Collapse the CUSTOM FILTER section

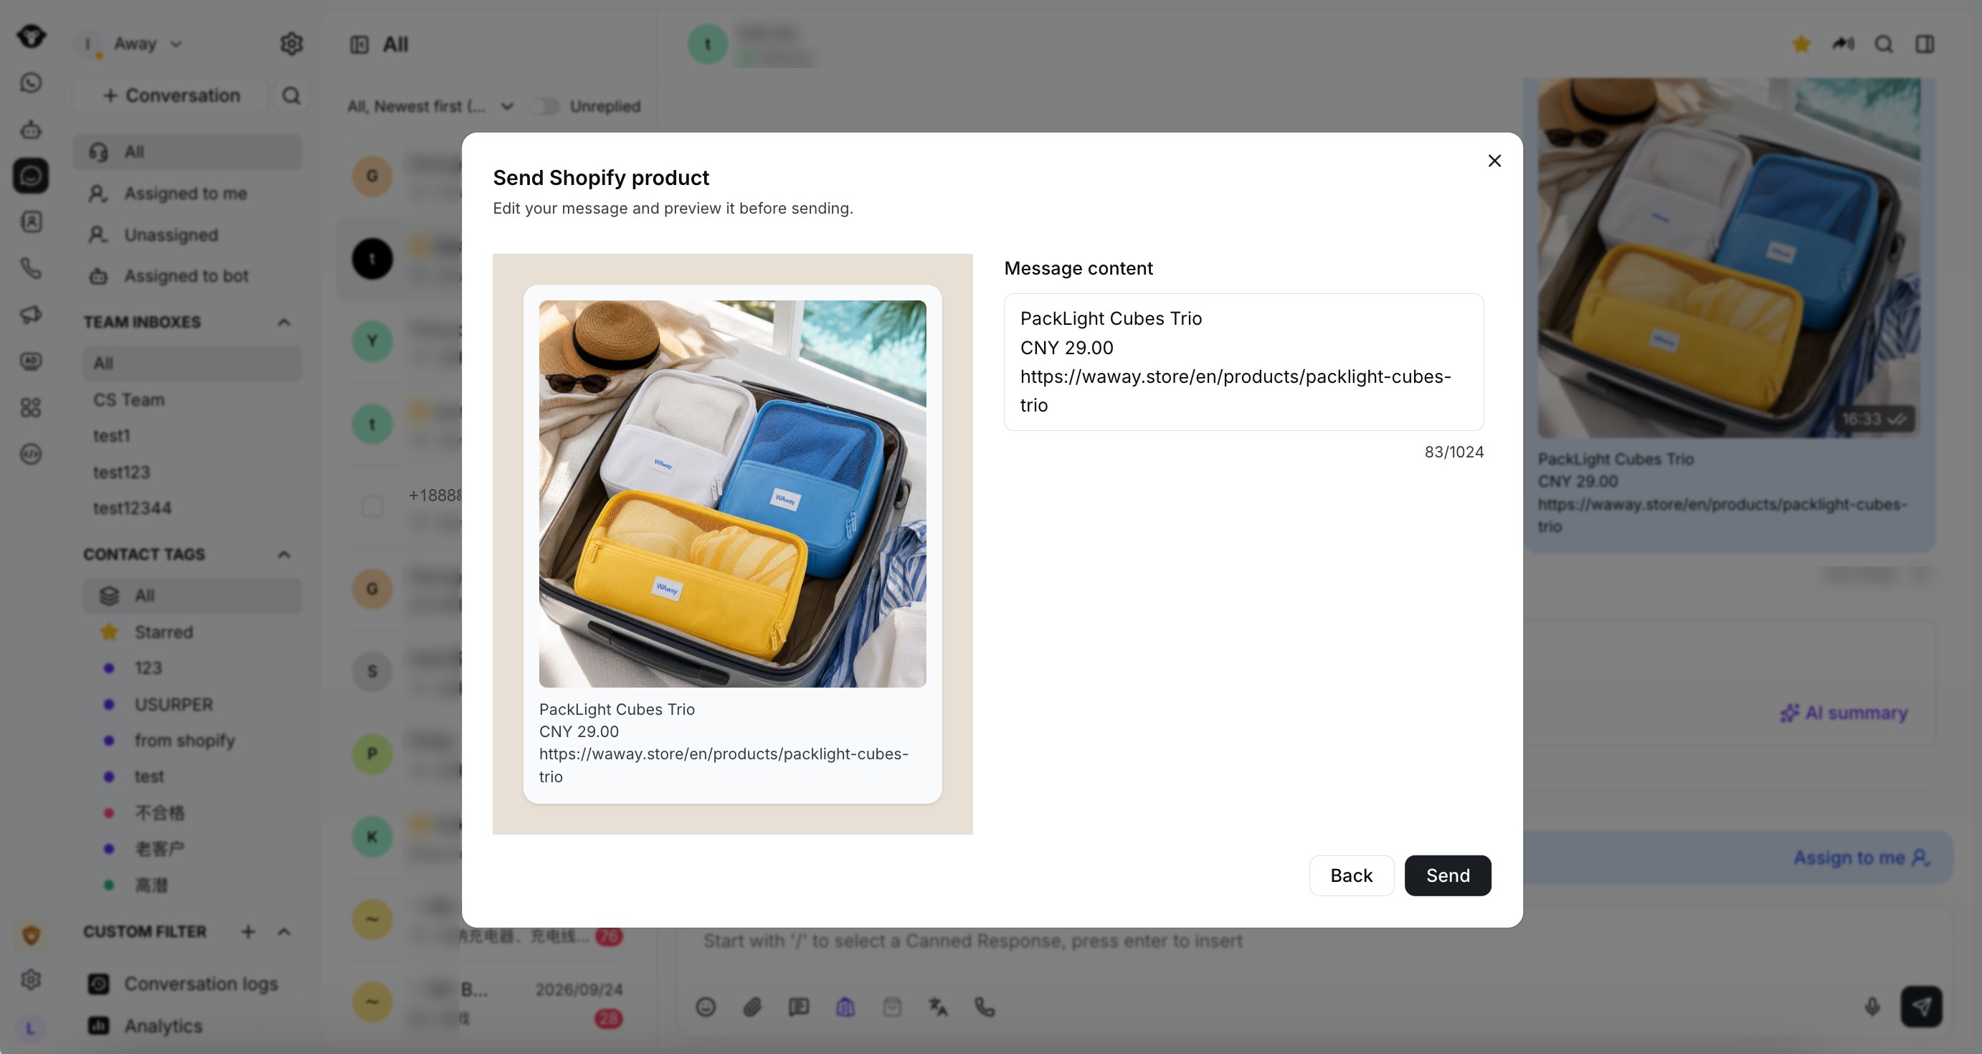coord(284,931)
